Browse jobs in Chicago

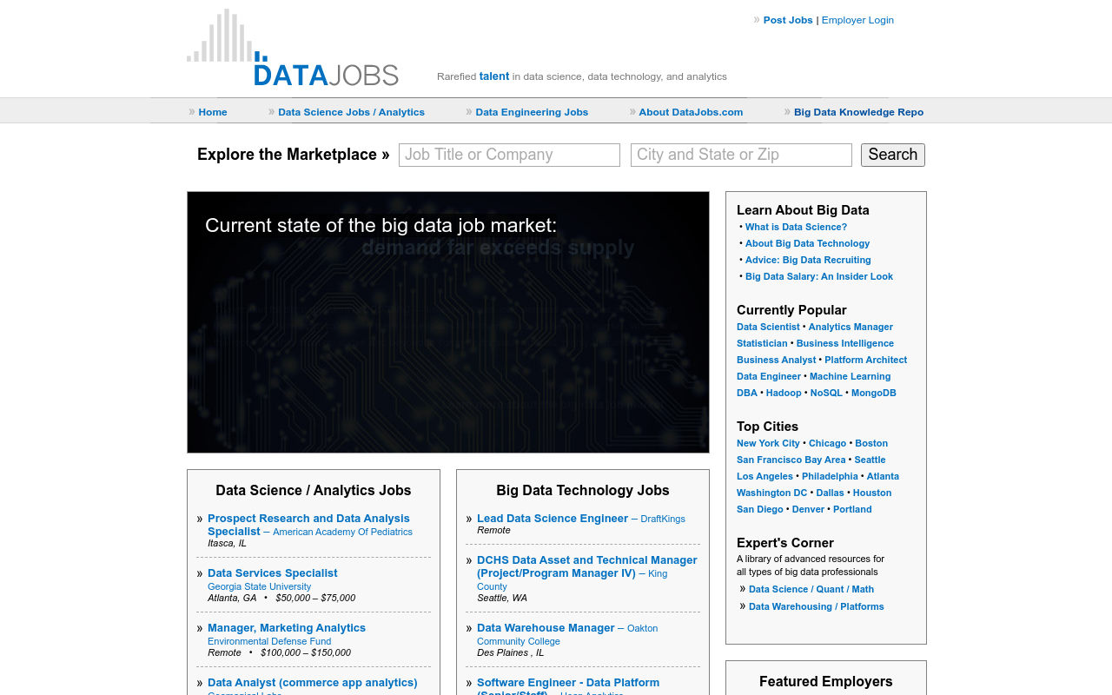tap(827, 444)
